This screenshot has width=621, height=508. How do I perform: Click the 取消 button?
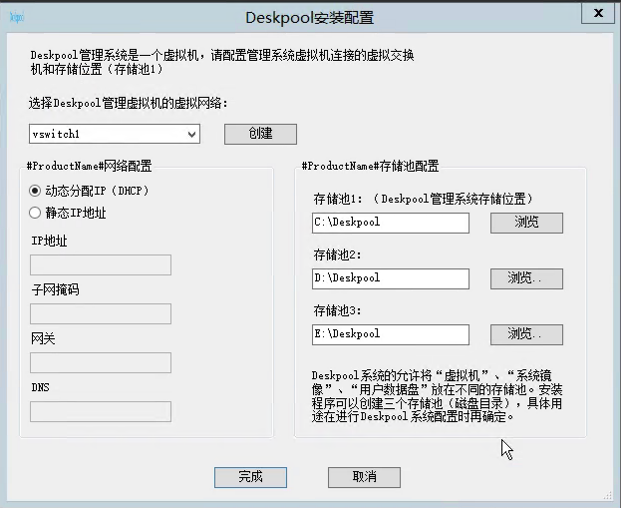pyautogui.click(x=364, y=477)
